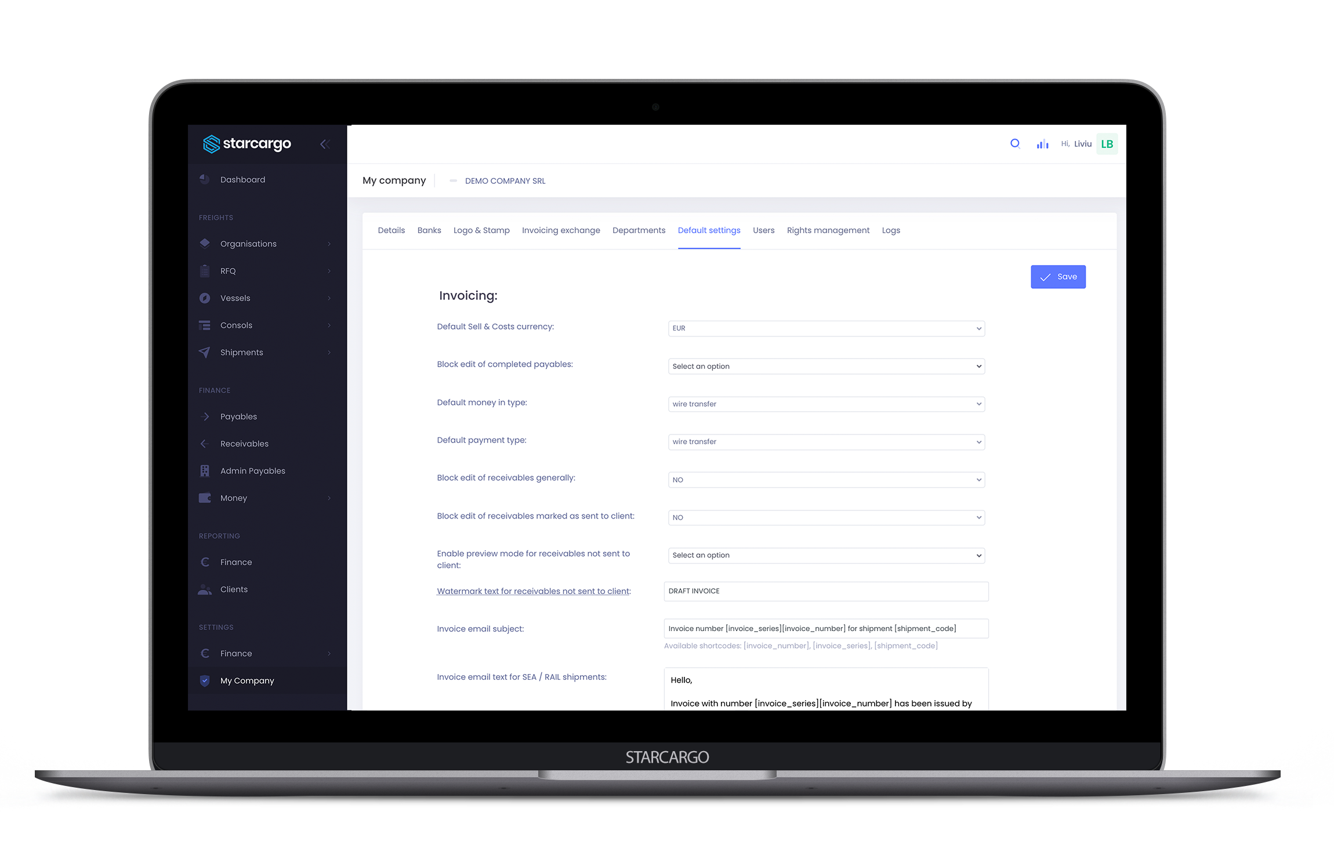Click the Consols icon in sidebar
1334x866 pixels.
204,325
